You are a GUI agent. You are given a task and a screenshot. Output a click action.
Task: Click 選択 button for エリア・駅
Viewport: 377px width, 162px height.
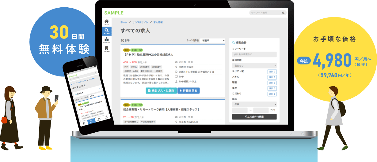tap(272, 72)
